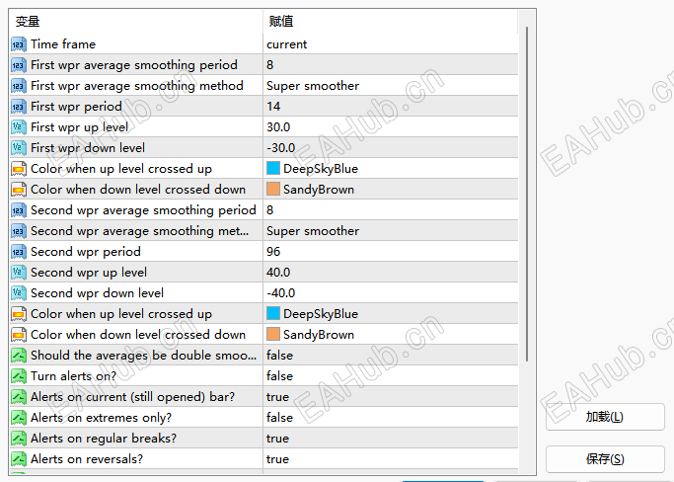Select the Time frame variable name
Viewport: 674px width, 482px height.
(x=63, y=44)
